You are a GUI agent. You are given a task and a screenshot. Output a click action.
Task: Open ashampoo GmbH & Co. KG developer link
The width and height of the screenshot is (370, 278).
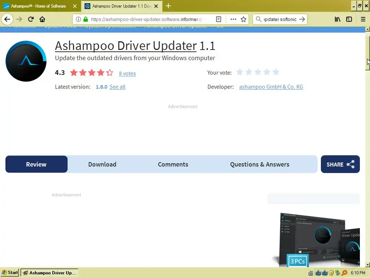point(271,87)
